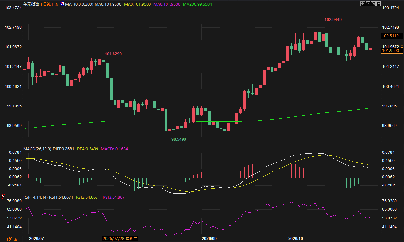Click the 102.9449 high price label
The width and height of the screenshot is (404, 242).
click(333, 20)
